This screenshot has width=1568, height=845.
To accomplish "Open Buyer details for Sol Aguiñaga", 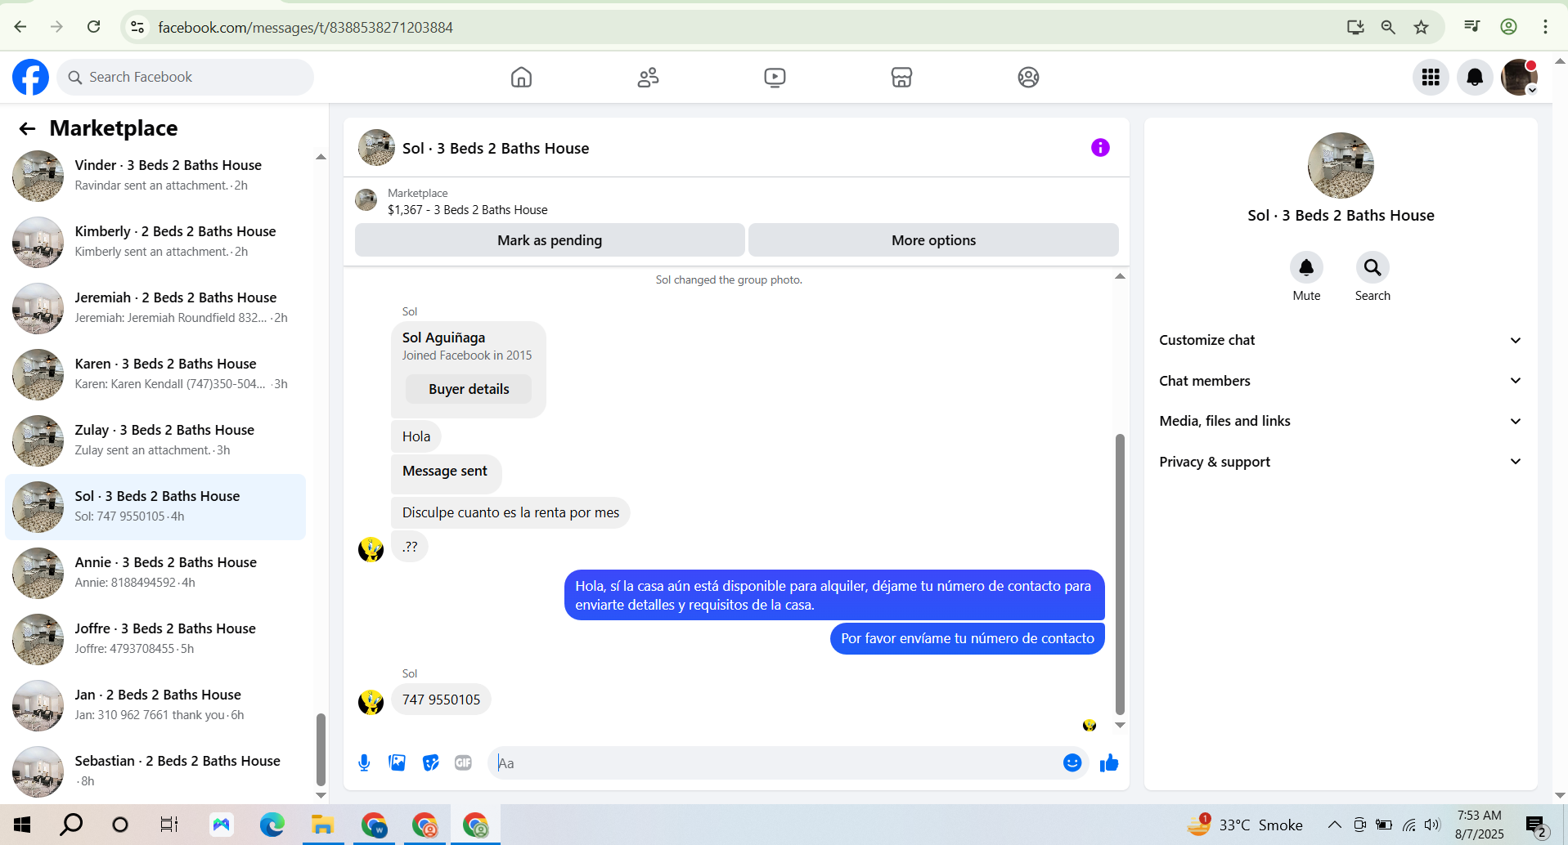I will (x=469, y=389).
